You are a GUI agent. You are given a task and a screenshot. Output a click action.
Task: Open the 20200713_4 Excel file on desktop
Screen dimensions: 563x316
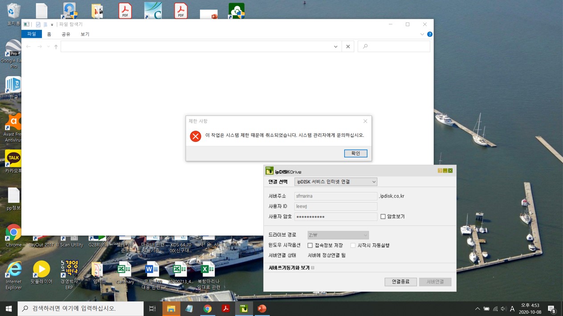180,272
